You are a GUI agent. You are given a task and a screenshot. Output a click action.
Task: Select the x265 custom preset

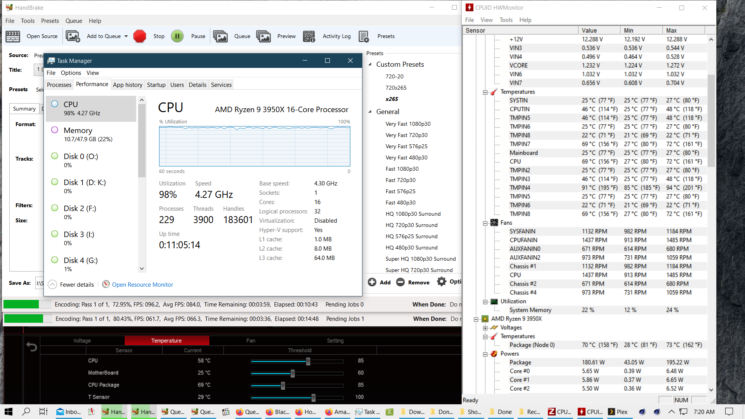pyautogui.click(x=392, y=99)
